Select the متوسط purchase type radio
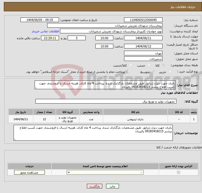The width and height of the screenshot is (202, 193). pyautogui.click(x=154, y=72)
